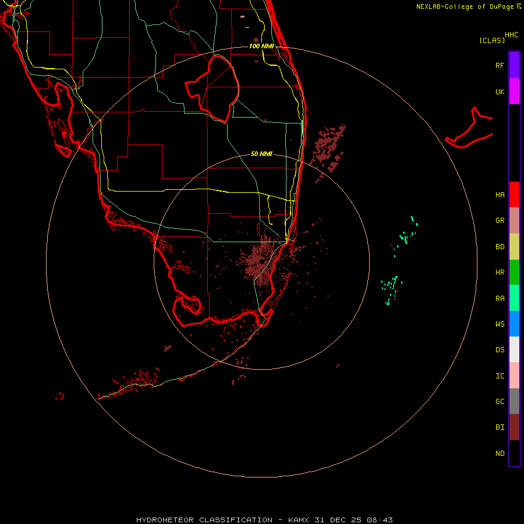Screen dimensions: 524x524
Task: Click the GC ground clutter swatch
Action: tap(514, 401)
